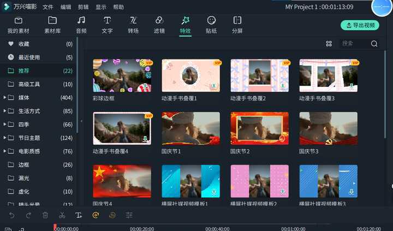
Task: Click the first orange speed/rotate icon
Action: (x=96, y=215)
